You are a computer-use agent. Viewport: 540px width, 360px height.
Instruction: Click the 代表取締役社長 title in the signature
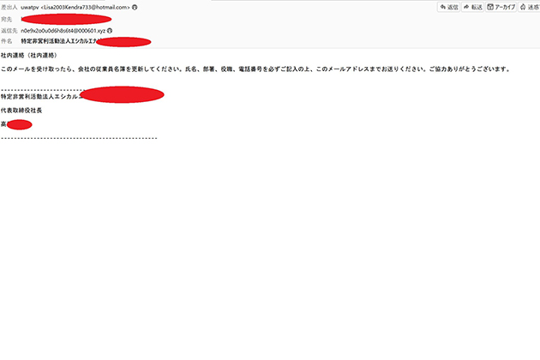21,111
